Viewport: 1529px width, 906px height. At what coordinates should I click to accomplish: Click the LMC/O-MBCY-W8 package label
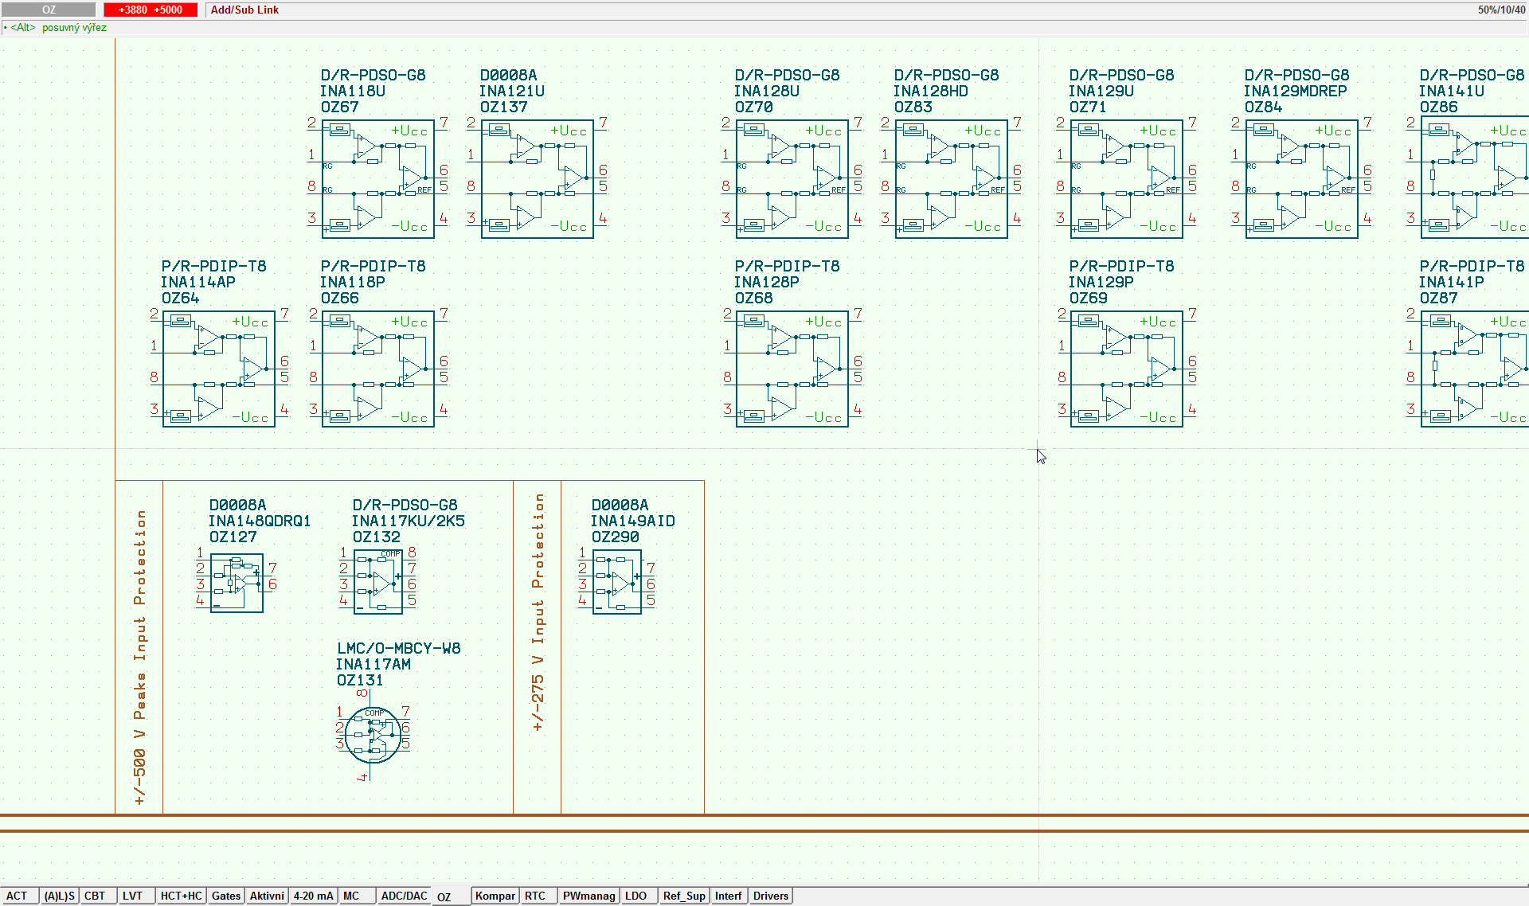398,648
